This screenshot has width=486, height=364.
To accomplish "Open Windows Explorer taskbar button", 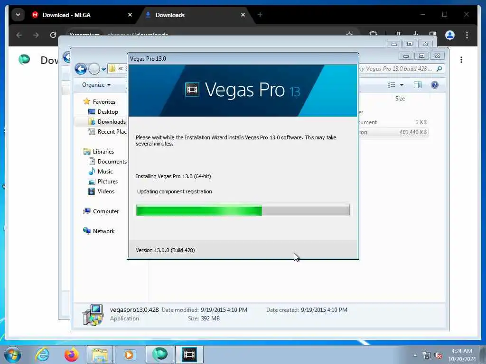I will coord(100,355).
